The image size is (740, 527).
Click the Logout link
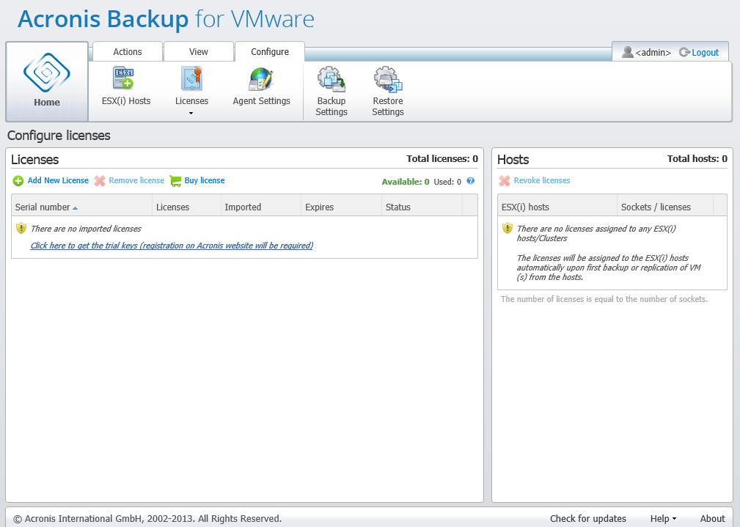pos(705,52)
